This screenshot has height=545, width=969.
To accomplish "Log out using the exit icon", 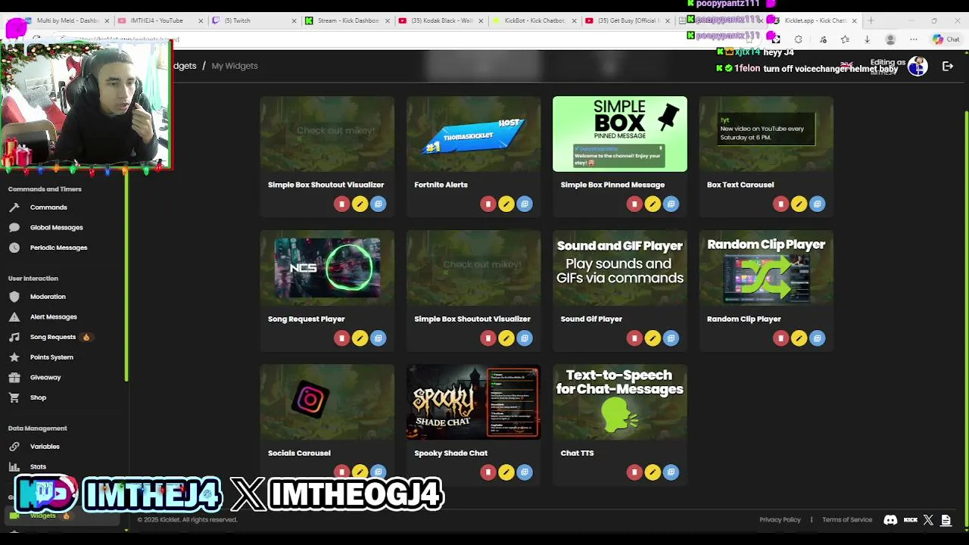I will 947,67.
